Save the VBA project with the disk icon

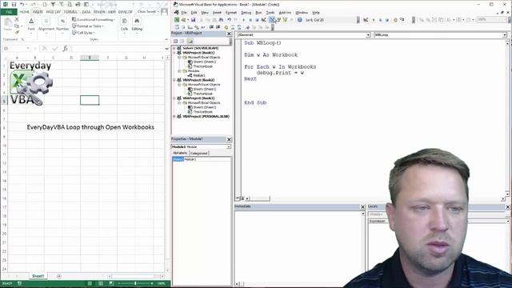click(x=193, y=20)
